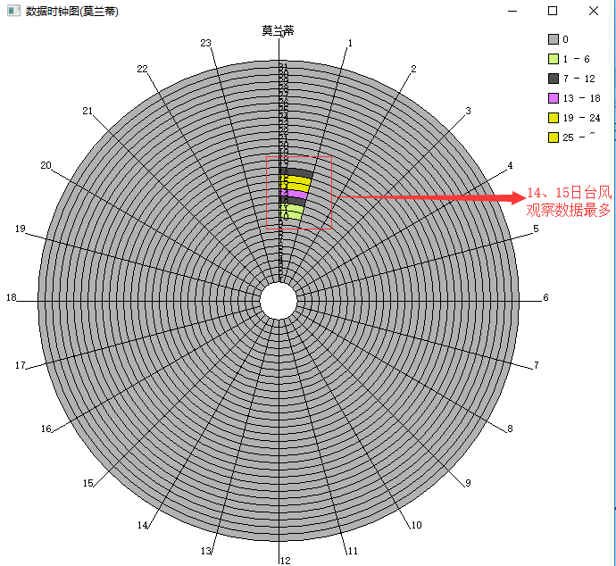Click hour label 1 on the clock rim
616x566 pixels.
click(x=350, y=43)
